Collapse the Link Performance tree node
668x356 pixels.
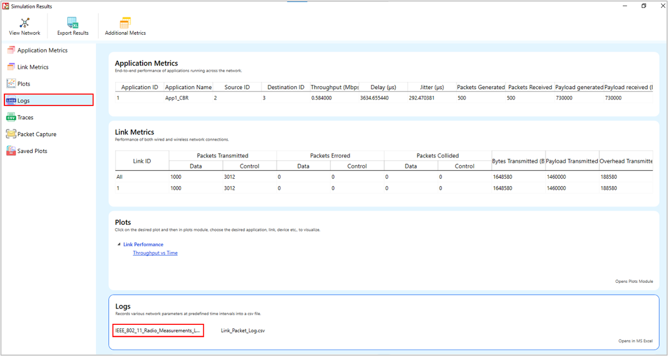coord(119,245)
